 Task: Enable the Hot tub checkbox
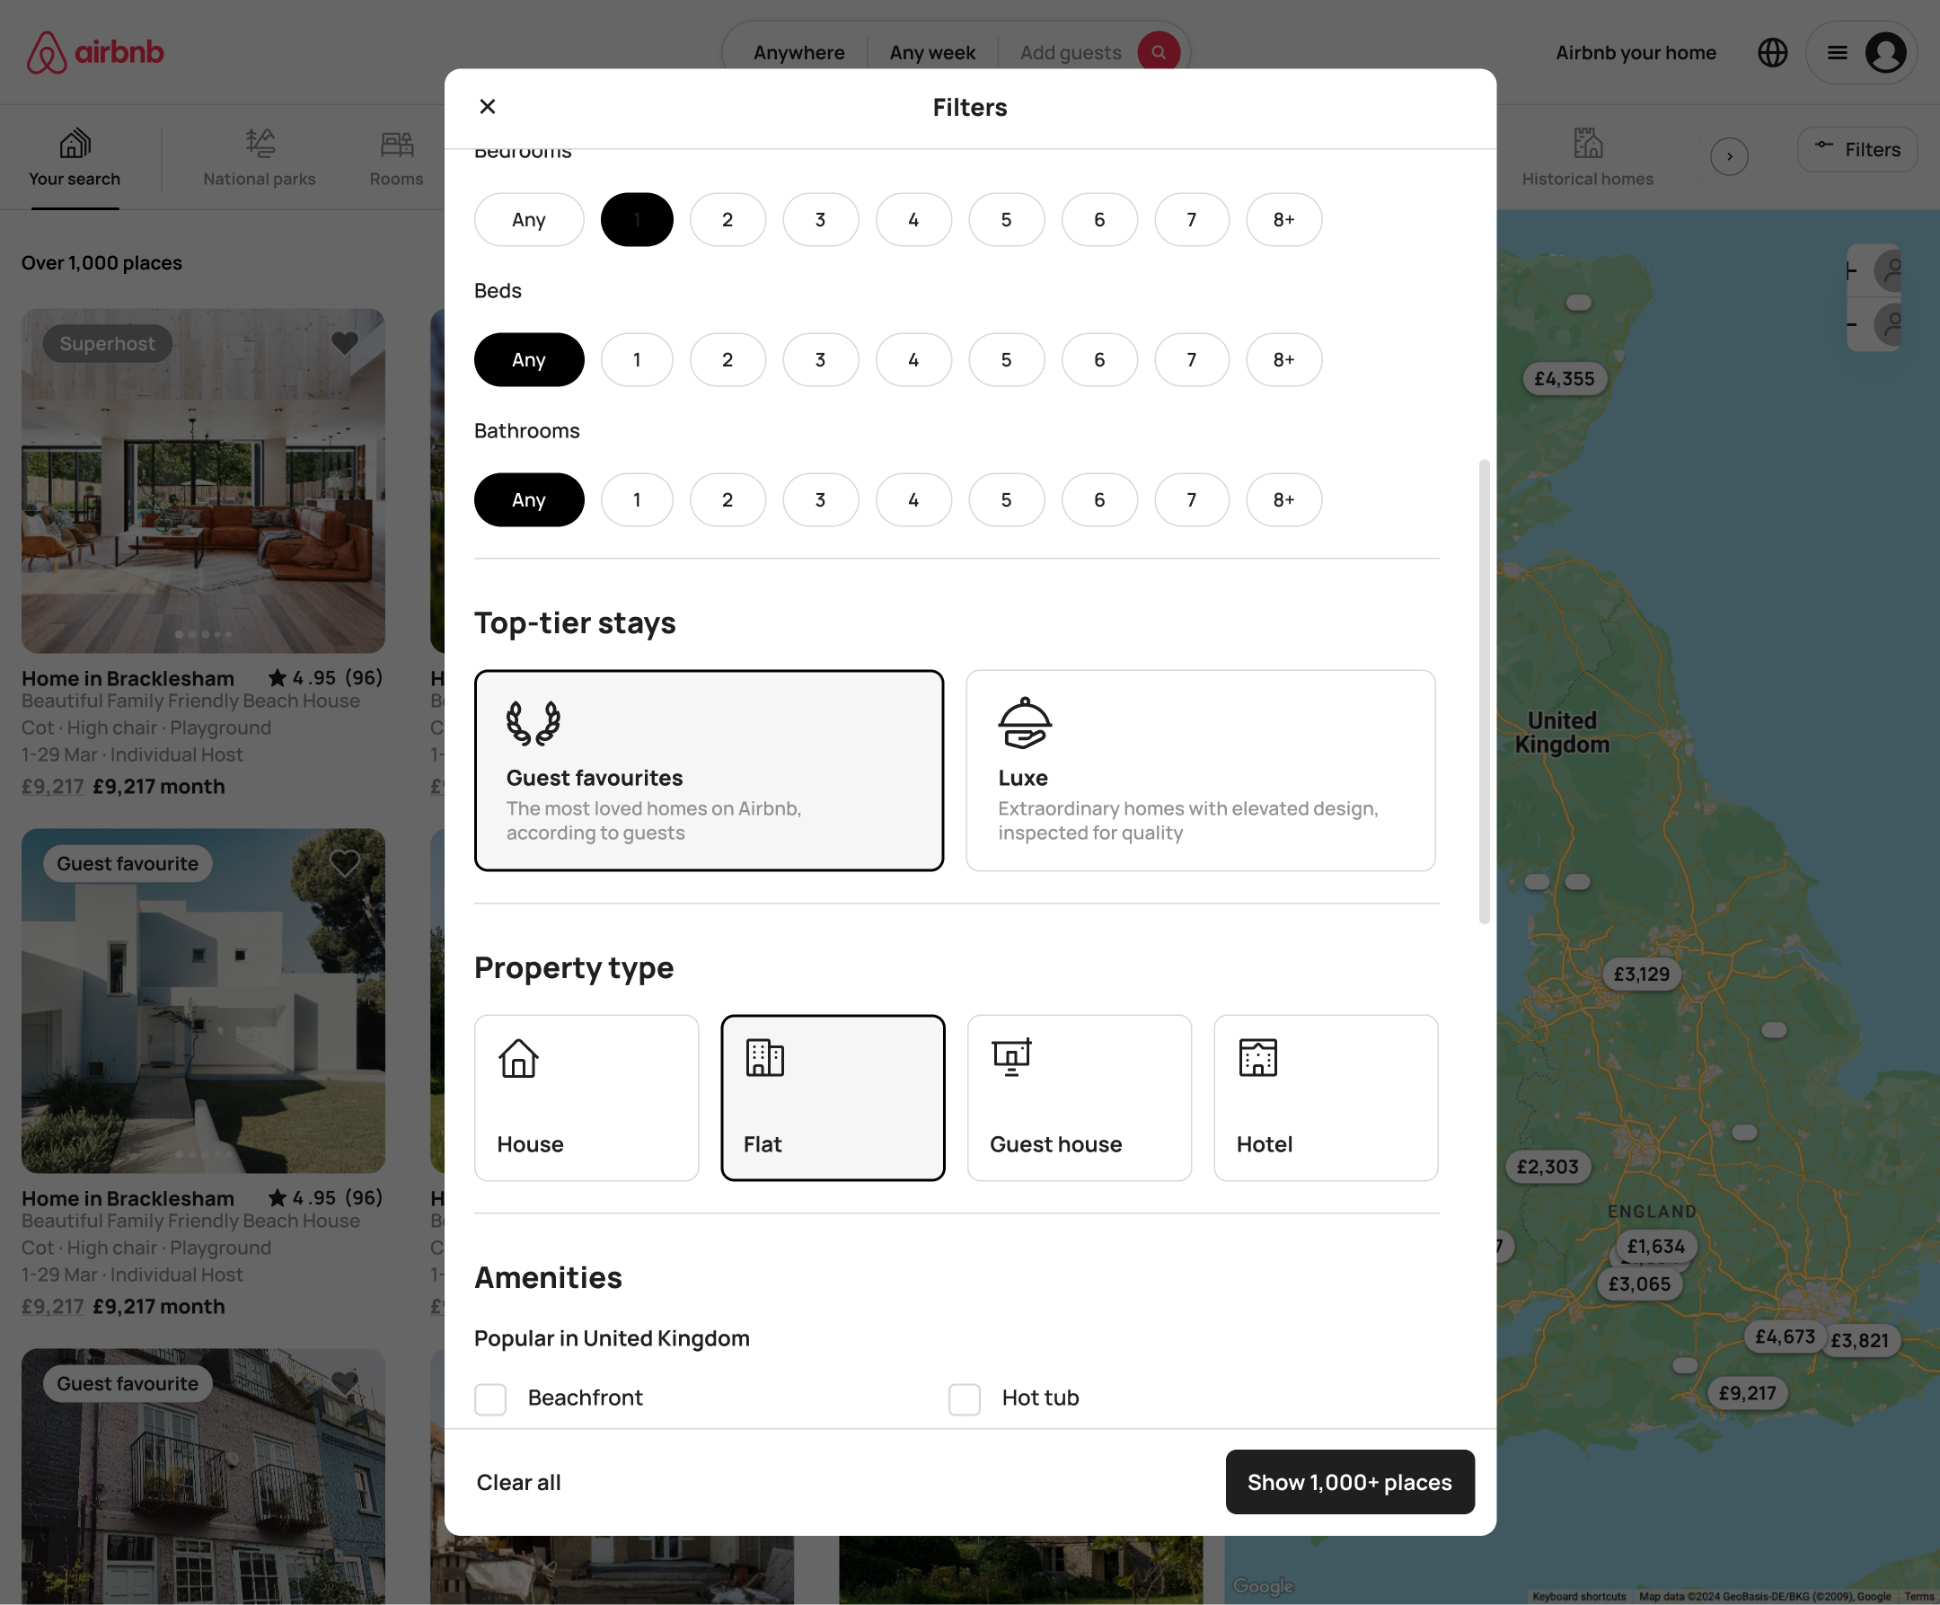tap(964, 1398)
